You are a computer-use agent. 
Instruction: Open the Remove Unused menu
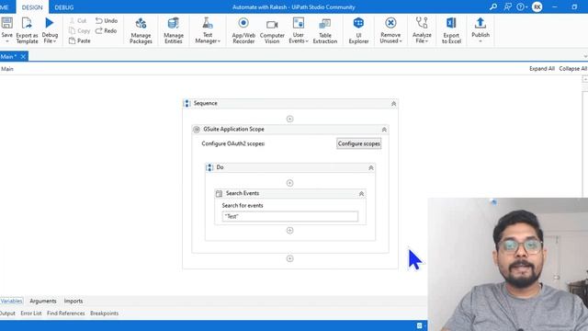[x=390, y=30]
